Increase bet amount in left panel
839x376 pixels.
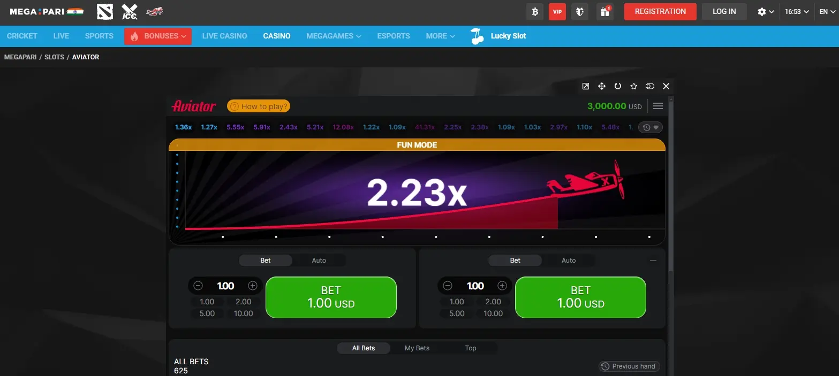253,286
